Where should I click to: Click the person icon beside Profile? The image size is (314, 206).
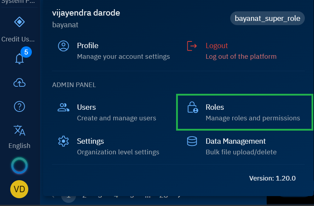pyautogui.click(x=63, y=46)
